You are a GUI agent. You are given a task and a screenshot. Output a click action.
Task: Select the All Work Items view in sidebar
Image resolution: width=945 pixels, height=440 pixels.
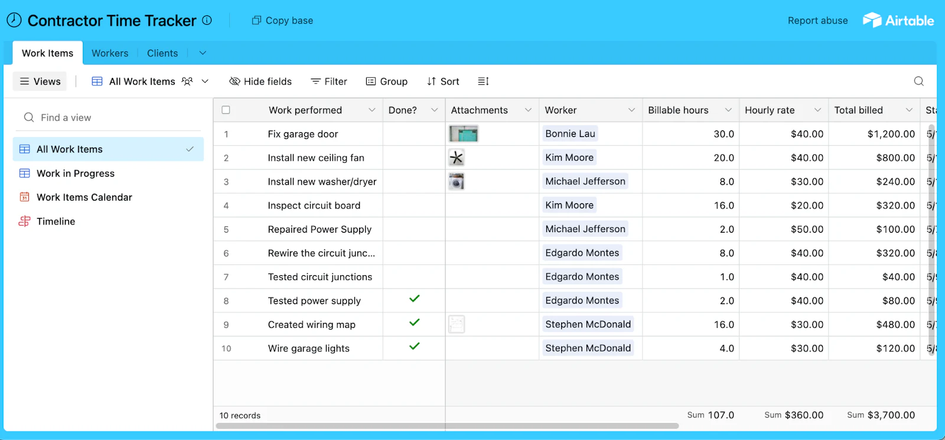(108, 149)
